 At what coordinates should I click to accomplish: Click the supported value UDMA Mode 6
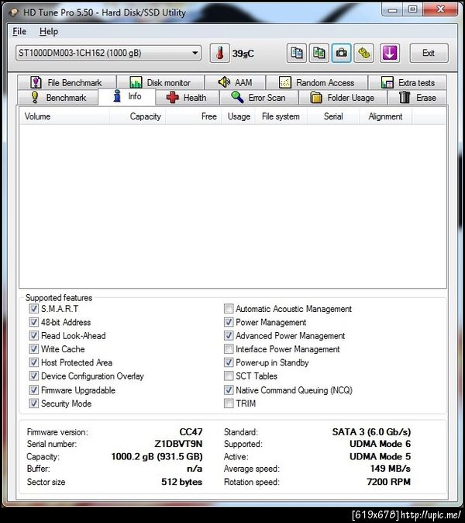pos(380,444)
